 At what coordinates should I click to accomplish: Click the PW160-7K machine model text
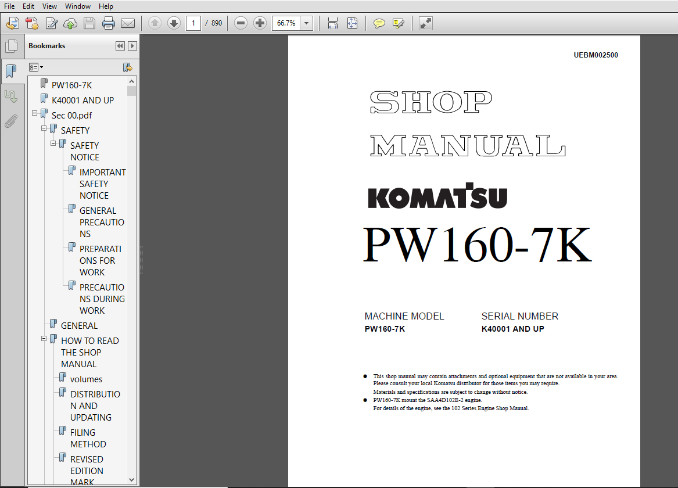(x=385, y=329)
